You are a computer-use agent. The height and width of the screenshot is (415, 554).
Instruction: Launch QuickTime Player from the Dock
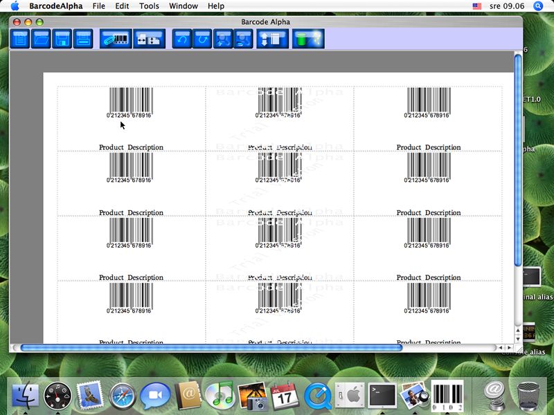(x=317, y=396)
